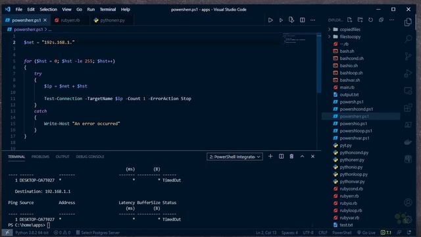Open the Help menu

[x=126, y=9]
